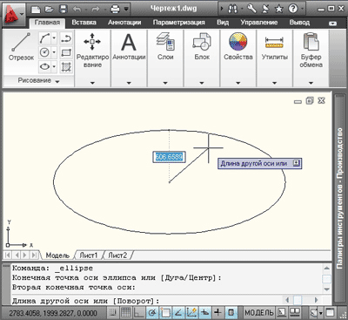
Task: Select the ellipse drawing tool
Action: click(x=44, y=66)
